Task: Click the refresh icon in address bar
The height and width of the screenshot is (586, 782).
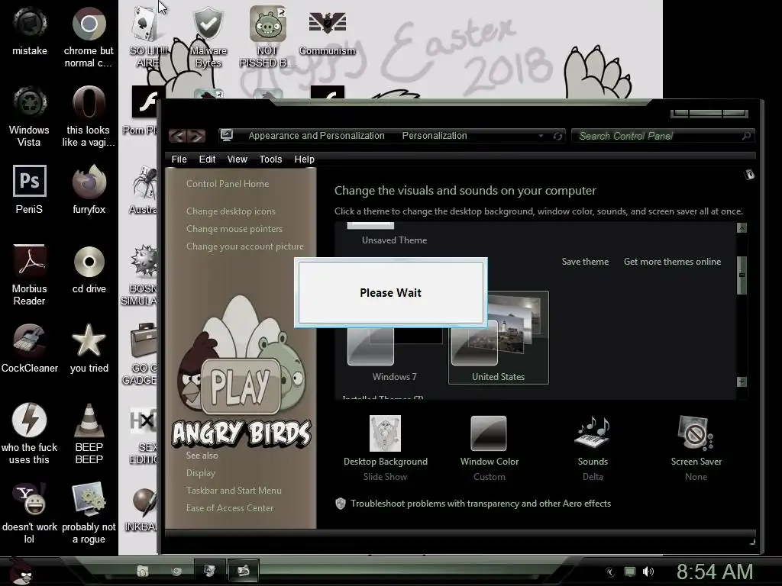Action: pos(557,136)
